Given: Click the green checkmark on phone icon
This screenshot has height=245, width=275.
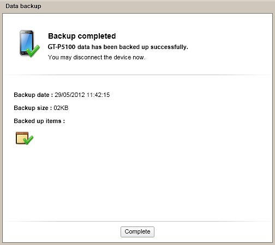Looking at the screenshot, I should [33, 51].
